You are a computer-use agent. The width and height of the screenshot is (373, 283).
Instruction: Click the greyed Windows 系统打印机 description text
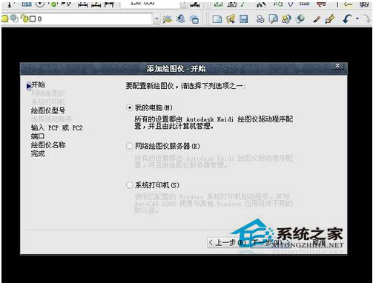coord(214,204)
